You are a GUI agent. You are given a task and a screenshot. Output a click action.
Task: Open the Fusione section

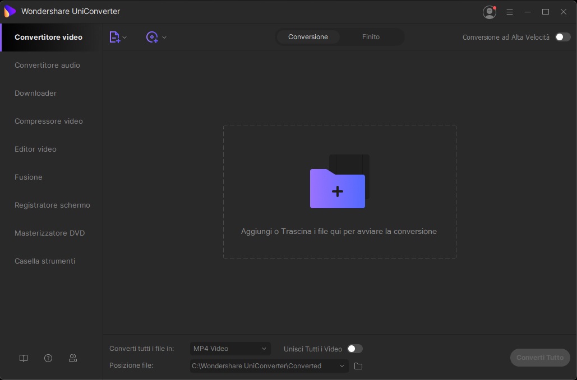(x=52, y=177)
